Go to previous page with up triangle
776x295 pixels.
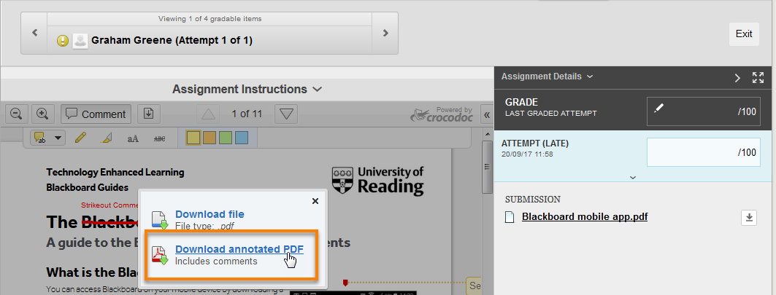coord(208,114)
